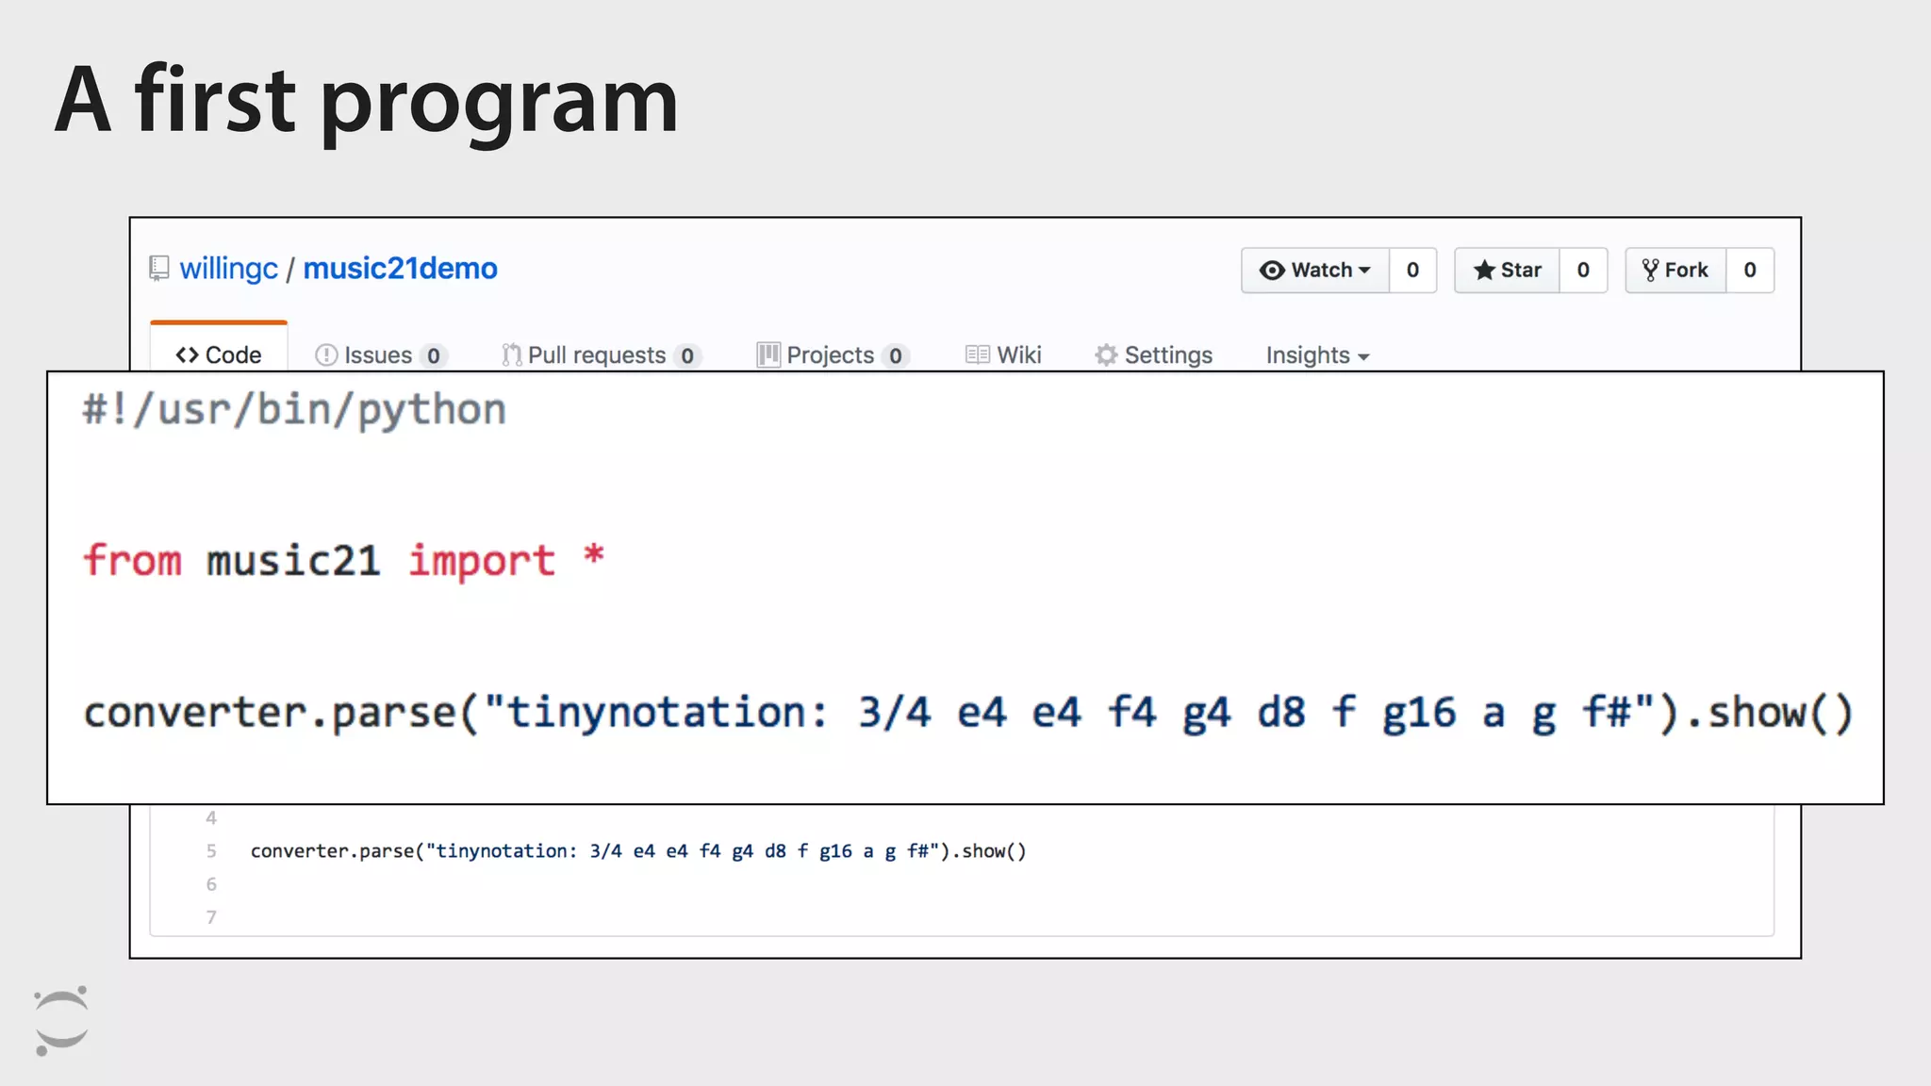View the forks count beside Fork

pos(1750,271)
